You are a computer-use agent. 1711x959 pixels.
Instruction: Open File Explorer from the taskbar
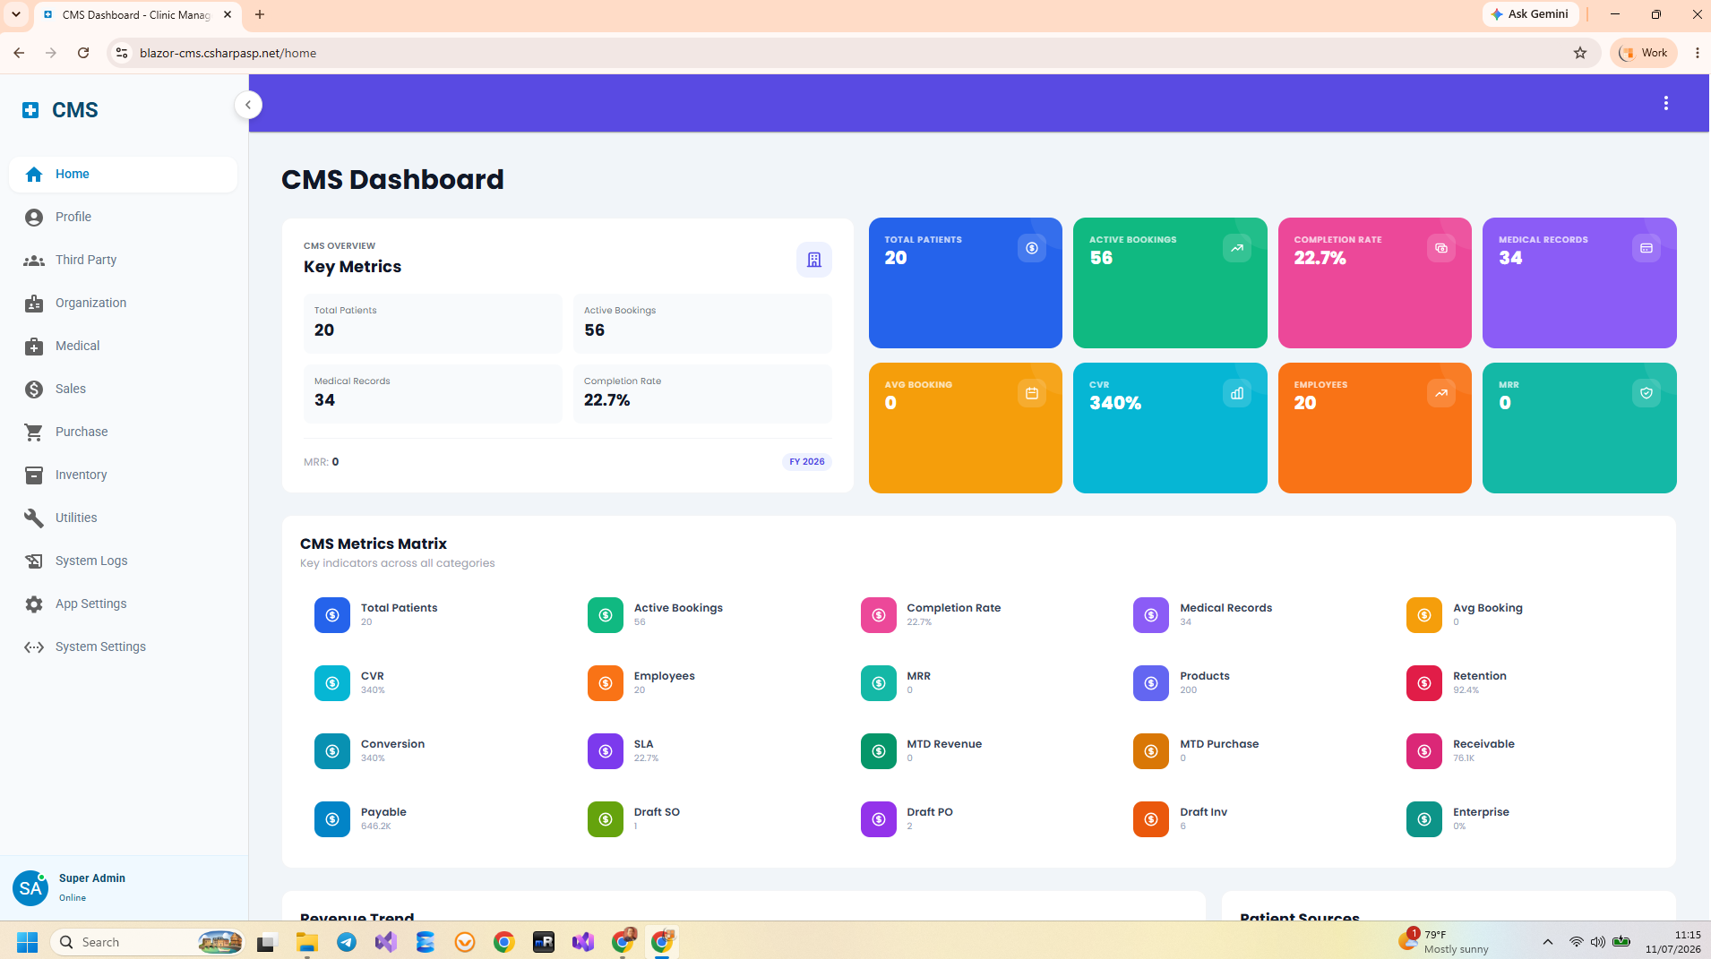point(307,942)
